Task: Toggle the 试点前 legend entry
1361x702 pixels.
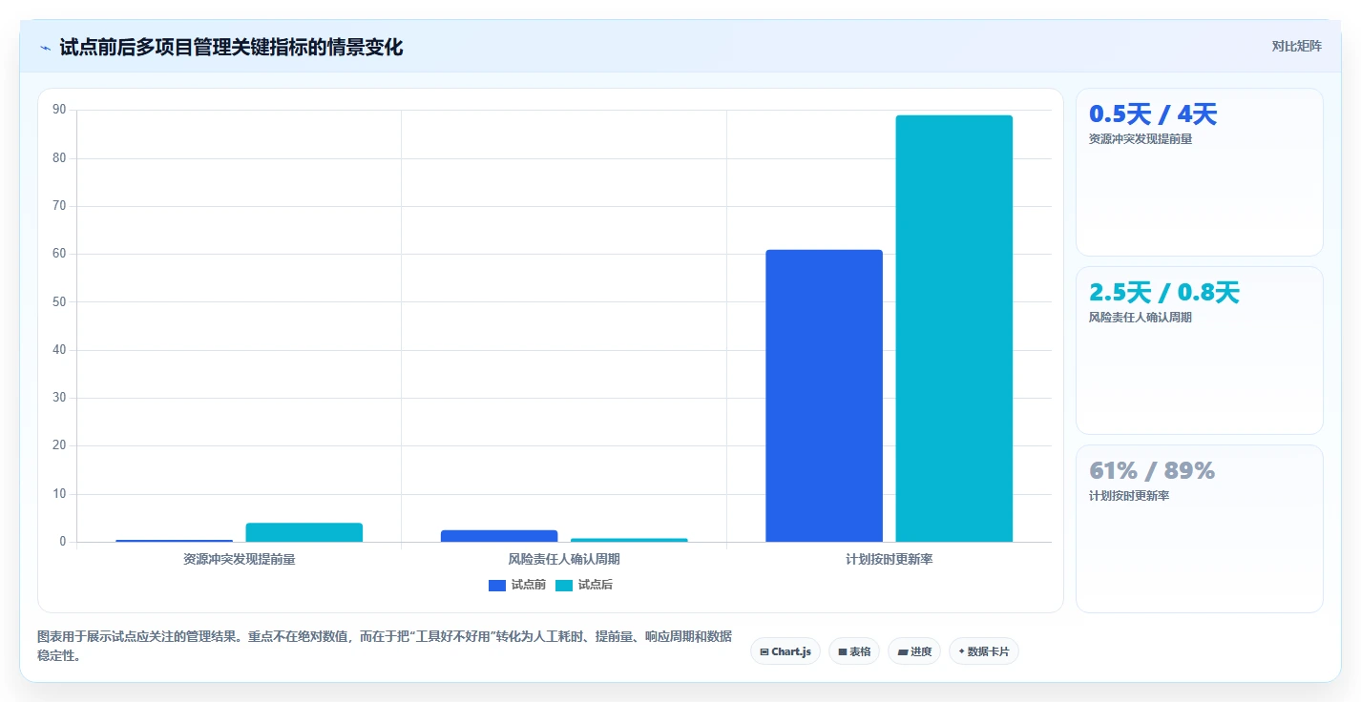Action: pyautogui.click(x=516, y=585)
